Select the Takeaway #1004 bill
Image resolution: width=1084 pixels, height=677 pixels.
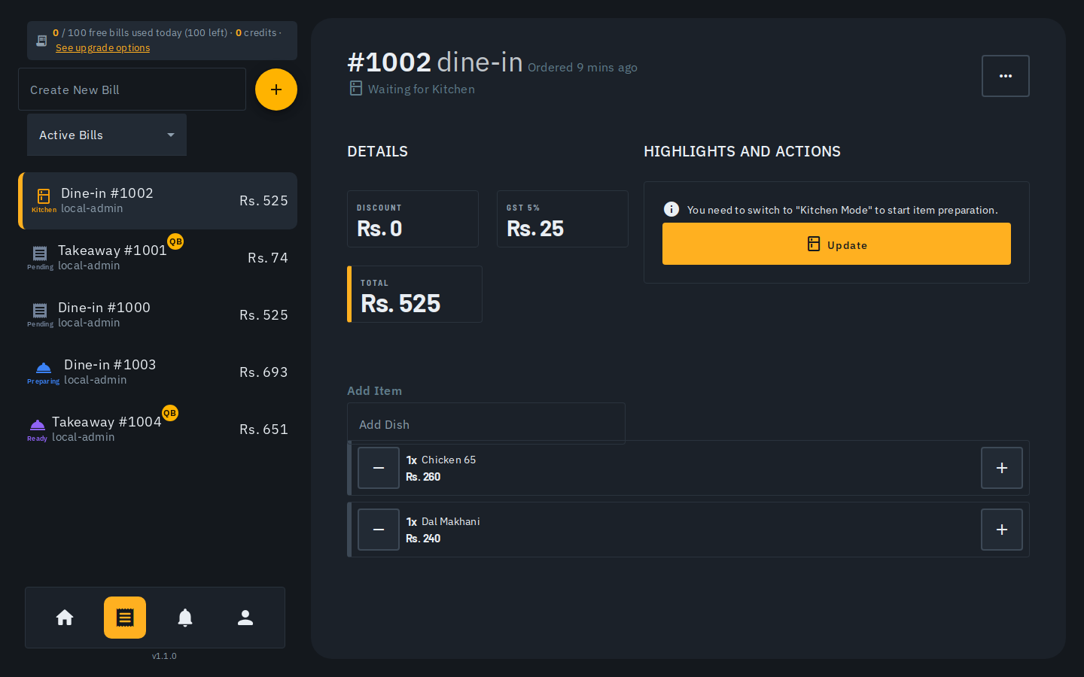click(x=158, y=430)
